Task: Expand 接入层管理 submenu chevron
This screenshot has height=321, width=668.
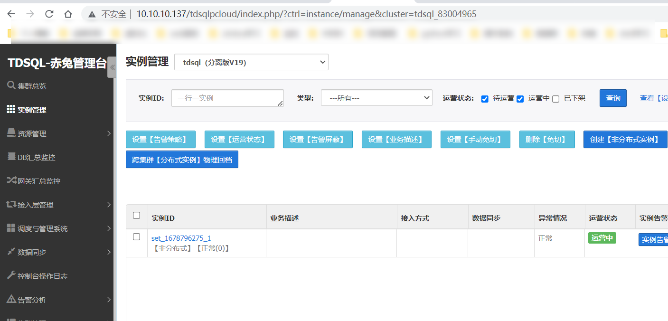Action: pyautogui.click(x=109, y=205)
